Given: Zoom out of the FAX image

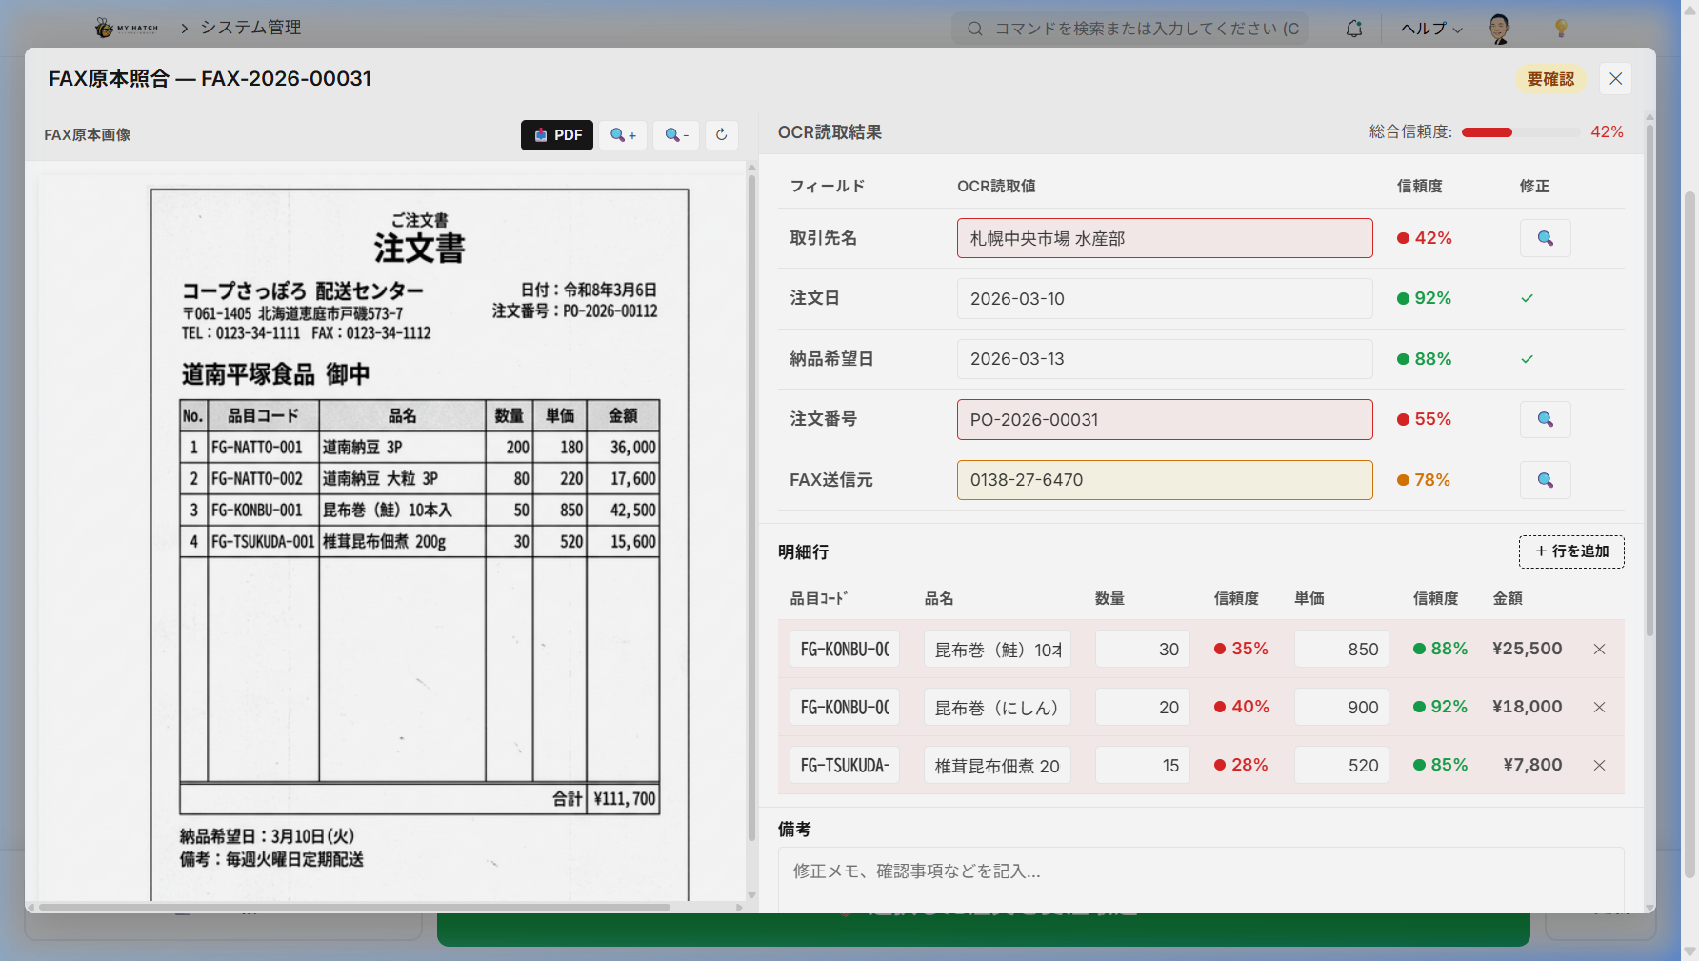Looking at the screenshot, I should (676, 135).
